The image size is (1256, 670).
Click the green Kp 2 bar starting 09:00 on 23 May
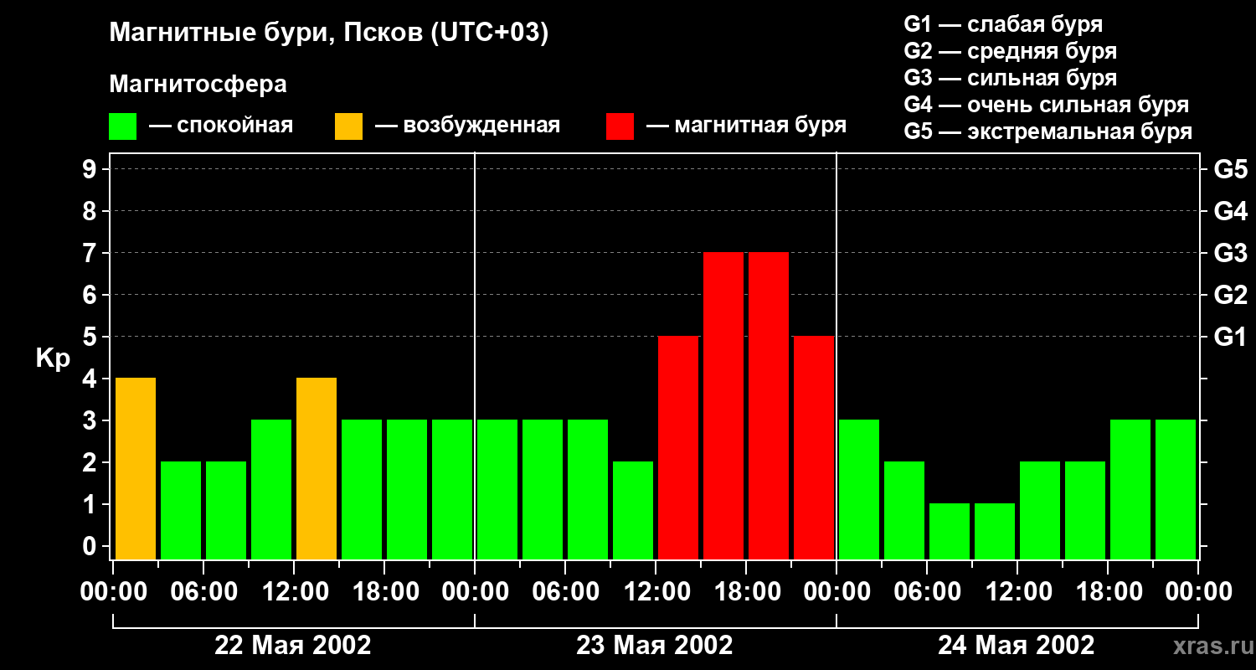point(633,510)
